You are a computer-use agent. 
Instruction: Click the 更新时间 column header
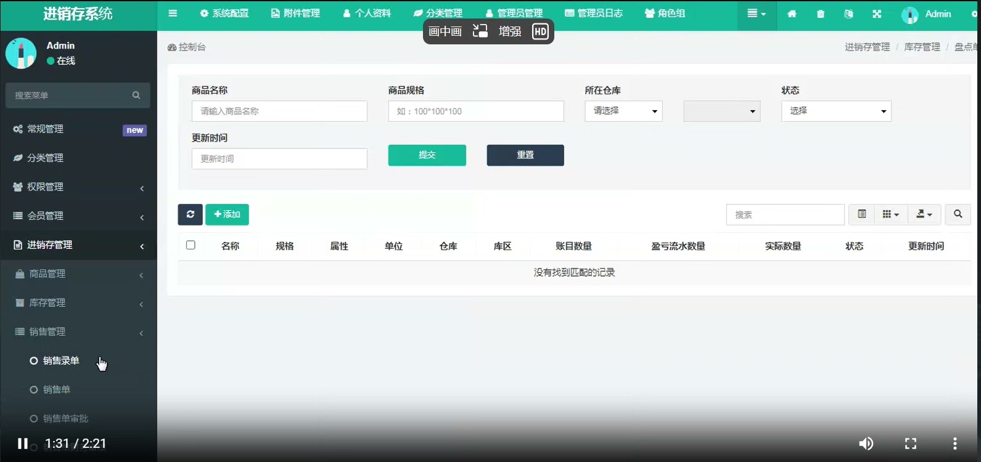pos(926,246)
